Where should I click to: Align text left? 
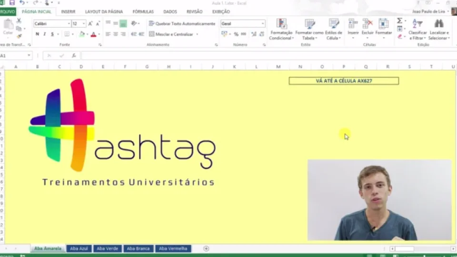pos(108,34)
